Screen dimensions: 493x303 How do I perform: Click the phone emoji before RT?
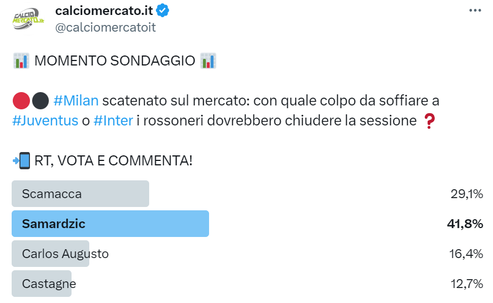pos(21,161)
